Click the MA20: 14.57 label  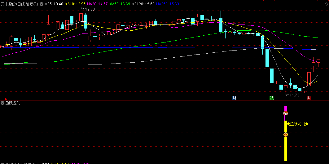point(97,4)
